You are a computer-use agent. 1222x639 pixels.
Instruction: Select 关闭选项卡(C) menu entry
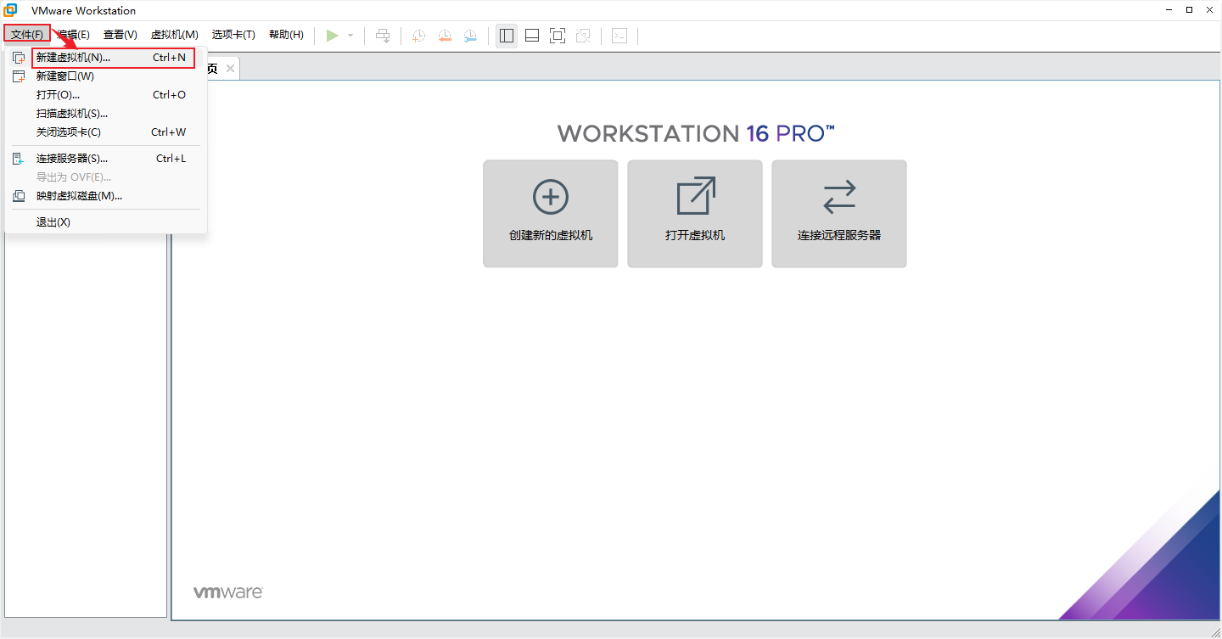pos(106,132)
